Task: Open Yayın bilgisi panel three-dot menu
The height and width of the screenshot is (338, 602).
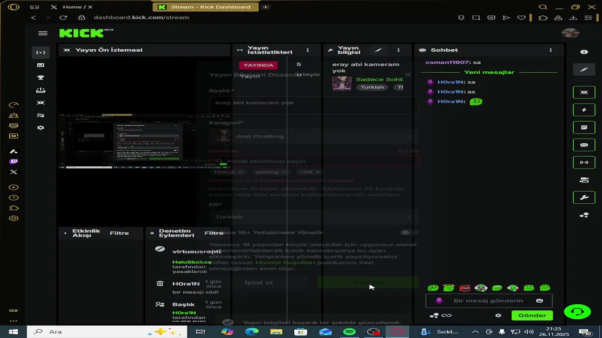Action: click(398, 50)
